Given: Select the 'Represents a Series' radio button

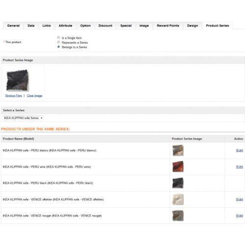Looking at the screenshot, I should [x=59, y=42].
